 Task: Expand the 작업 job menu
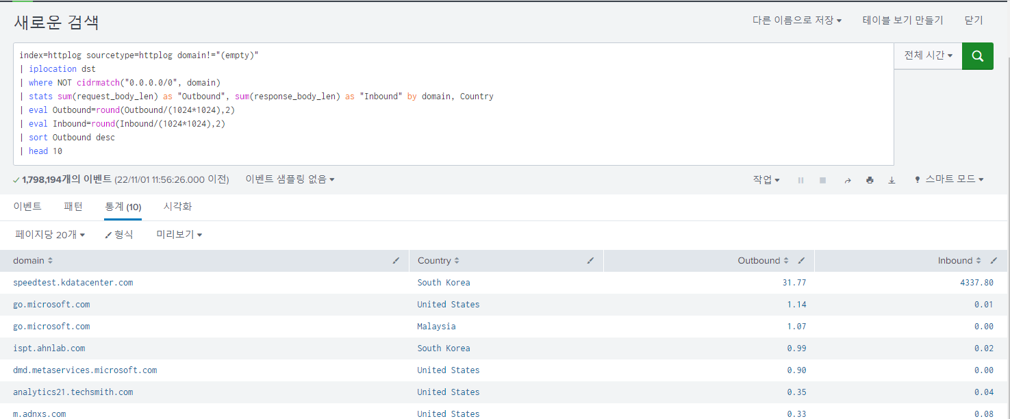766,179
